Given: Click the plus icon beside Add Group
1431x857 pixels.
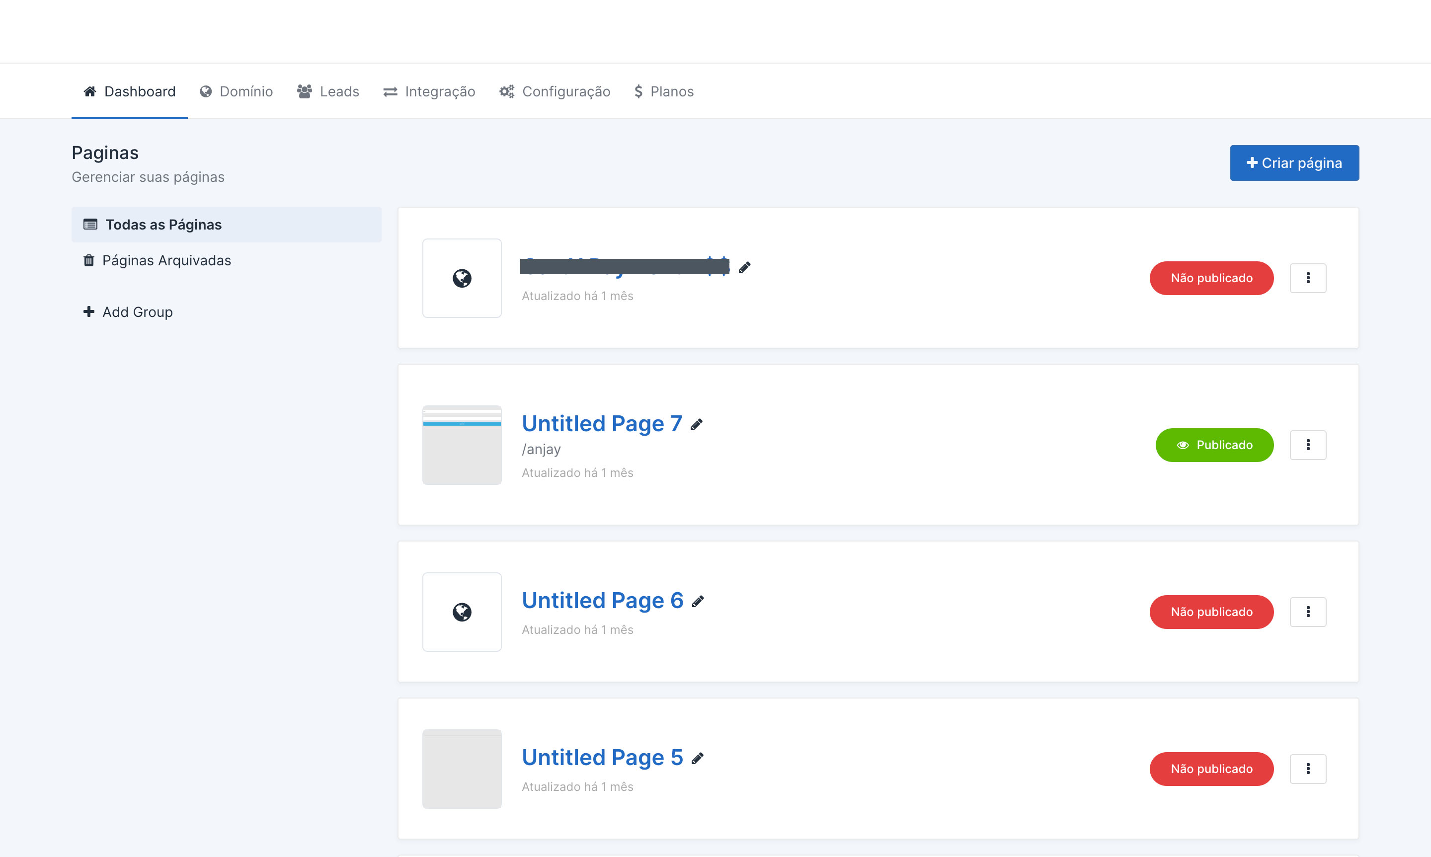Looking at the screenshot, I should pos(88,312).
